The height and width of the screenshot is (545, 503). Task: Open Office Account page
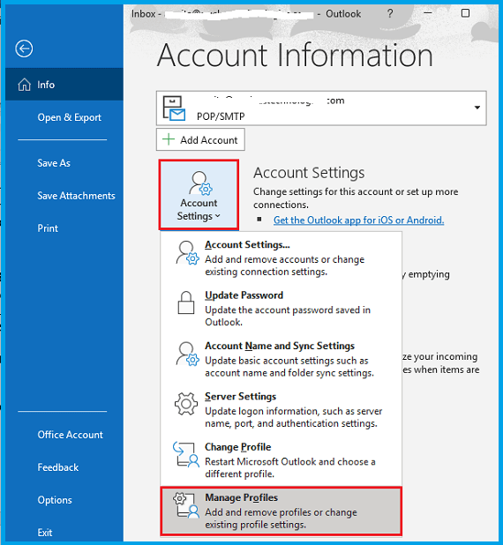tap(71, 435)
